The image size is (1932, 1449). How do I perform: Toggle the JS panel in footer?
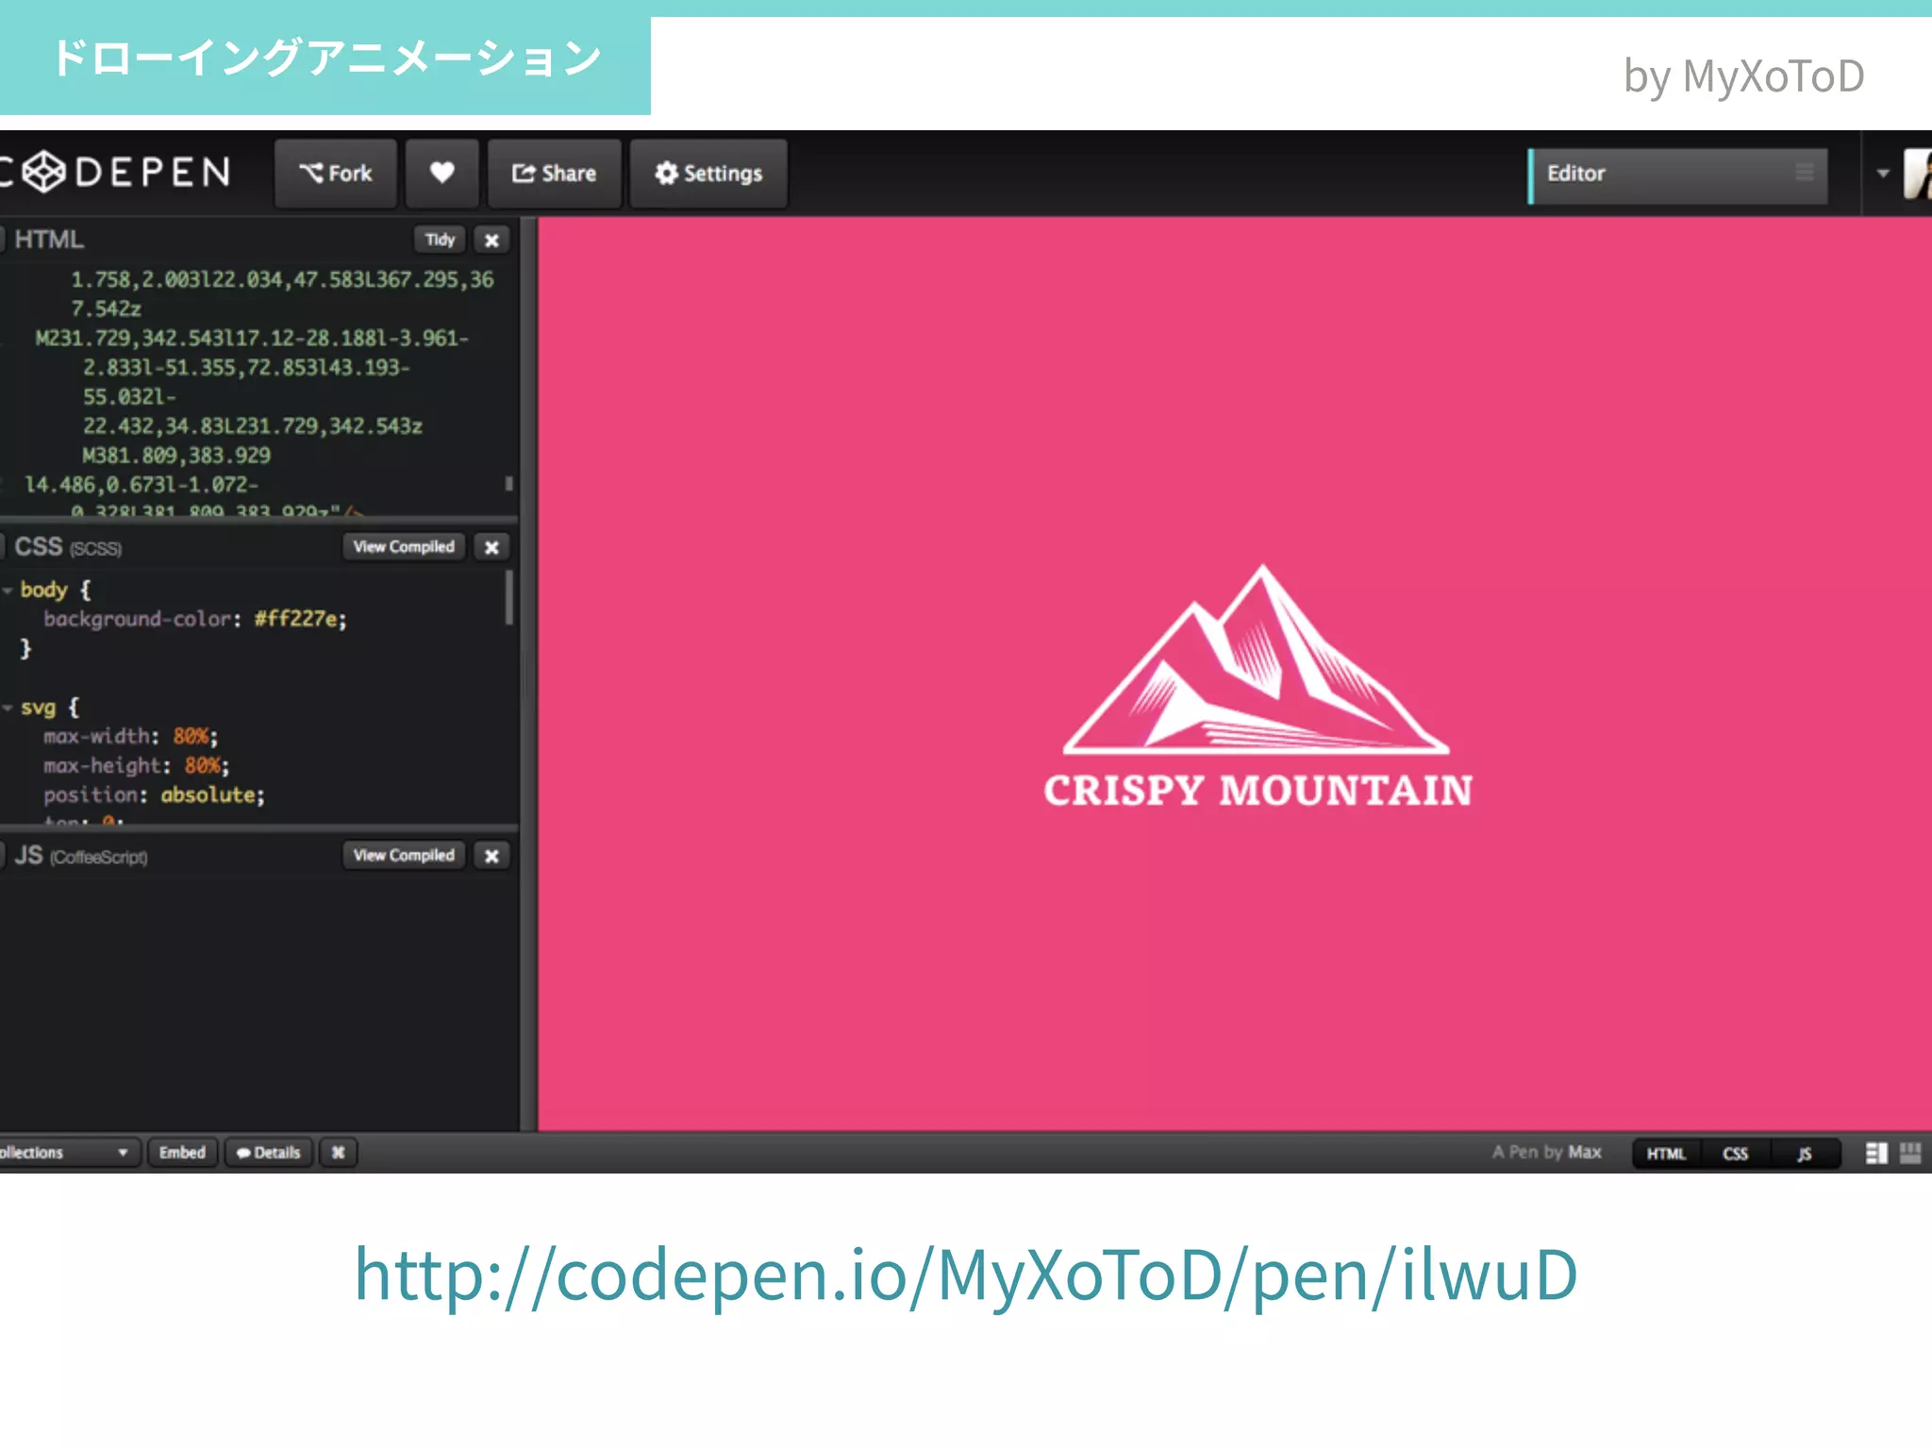tap(1804, 1154)
